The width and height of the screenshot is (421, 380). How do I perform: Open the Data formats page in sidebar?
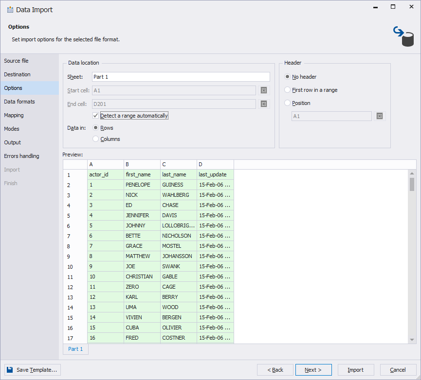(x=19, y=102)
